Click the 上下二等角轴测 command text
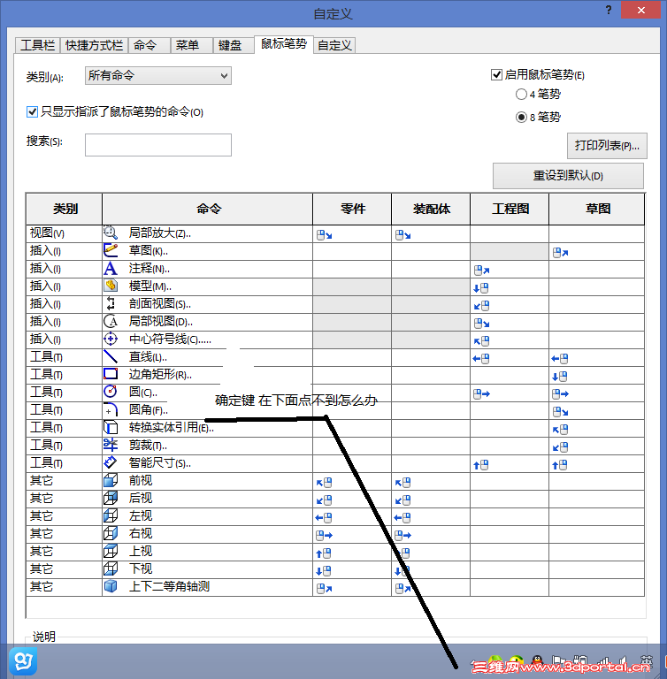Viewport: 667px width, 679px height. pos(170,586)
